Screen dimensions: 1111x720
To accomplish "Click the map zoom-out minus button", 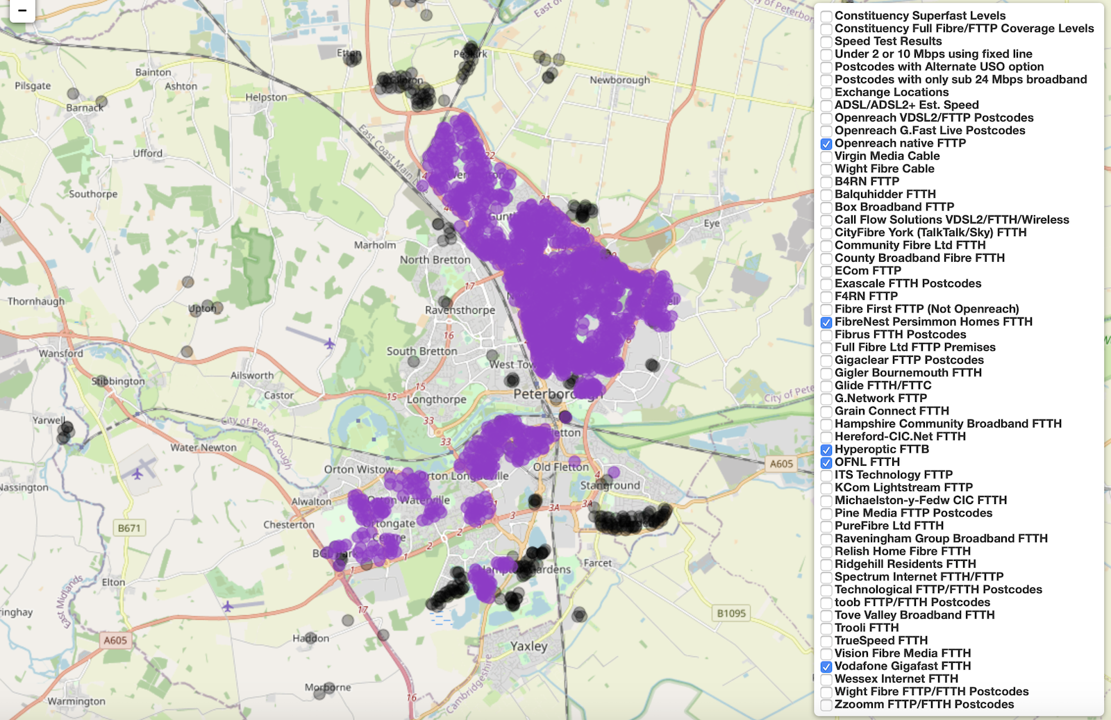I will pyautogui.click(x=23, y=10).
